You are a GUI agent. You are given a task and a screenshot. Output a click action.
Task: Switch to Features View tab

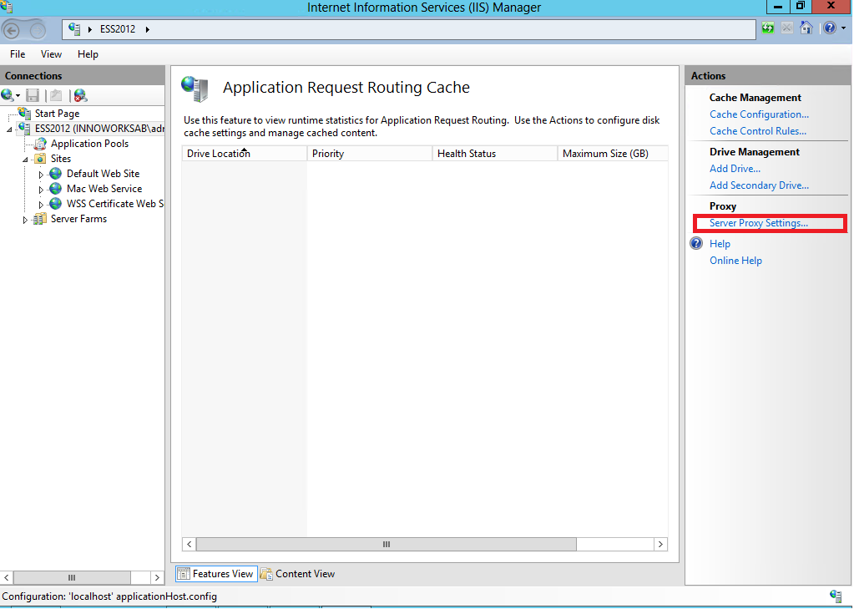pyautogui.click(x=216, y=574)
